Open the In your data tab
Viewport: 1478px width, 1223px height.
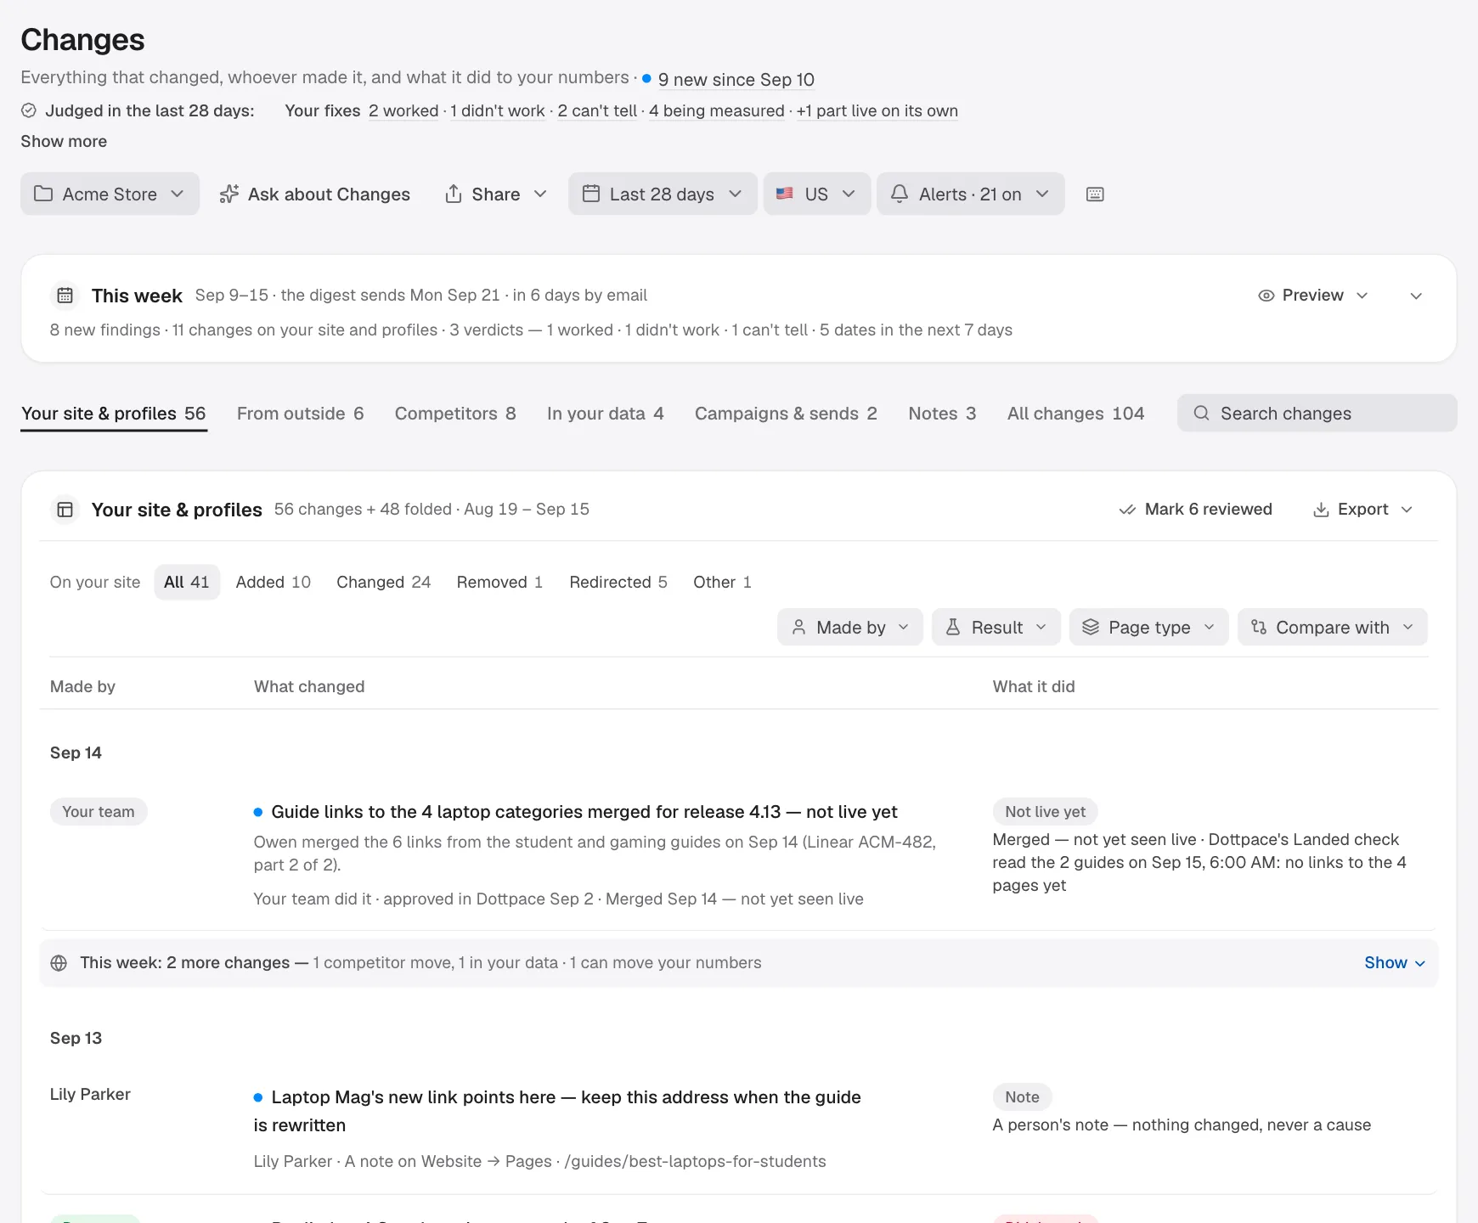(606, 414)
